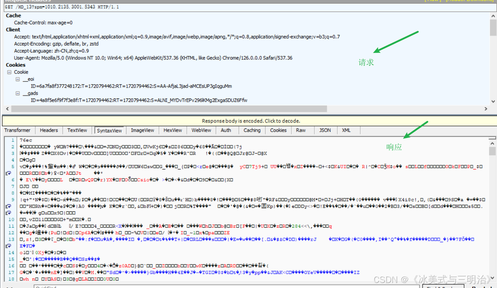The height and width of the screenshot is (288, 497).
Task: Select the Accept-Language: zh-CN header row
Action: (x=51, y=51)
